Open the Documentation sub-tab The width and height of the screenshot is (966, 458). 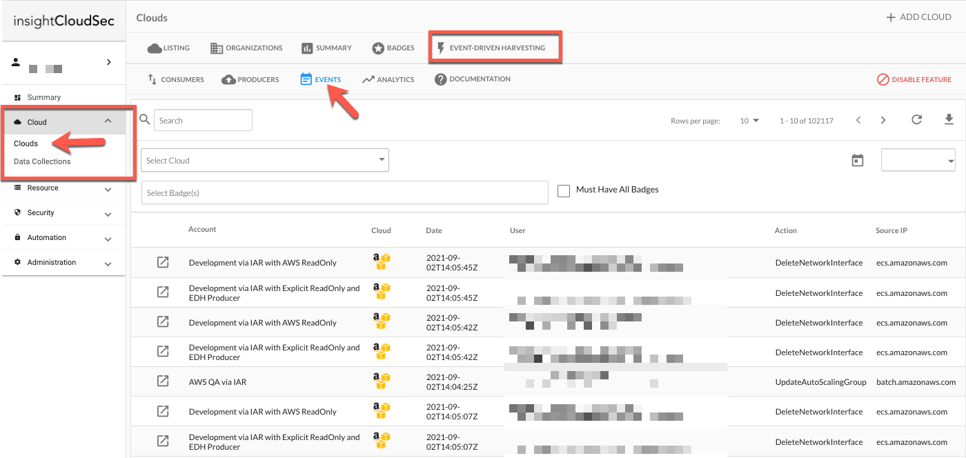click(473, 79)
